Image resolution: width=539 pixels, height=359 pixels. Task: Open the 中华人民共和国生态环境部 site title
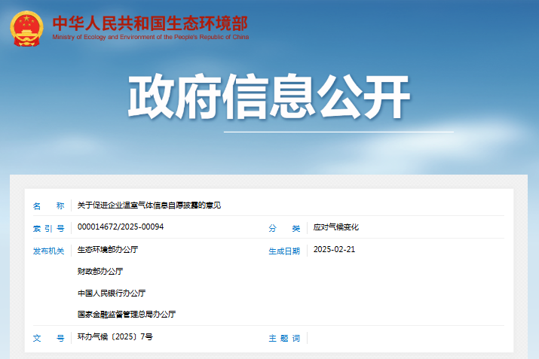click(x=149, y=22)
